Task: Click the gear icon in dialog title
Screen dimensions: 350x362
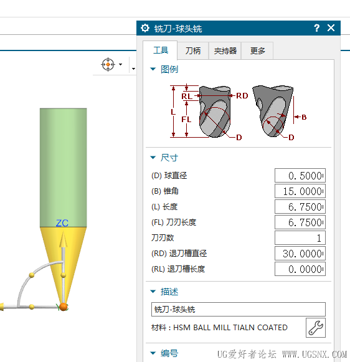Action: tap(145, 28)
